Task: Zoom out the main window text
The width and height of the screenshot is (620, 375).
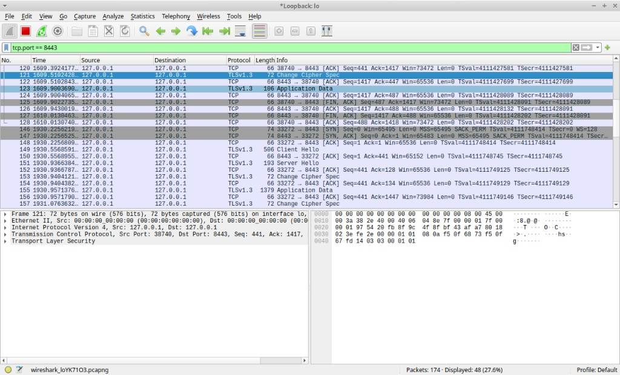Action: pyautogui.click(x=295, y=31)
